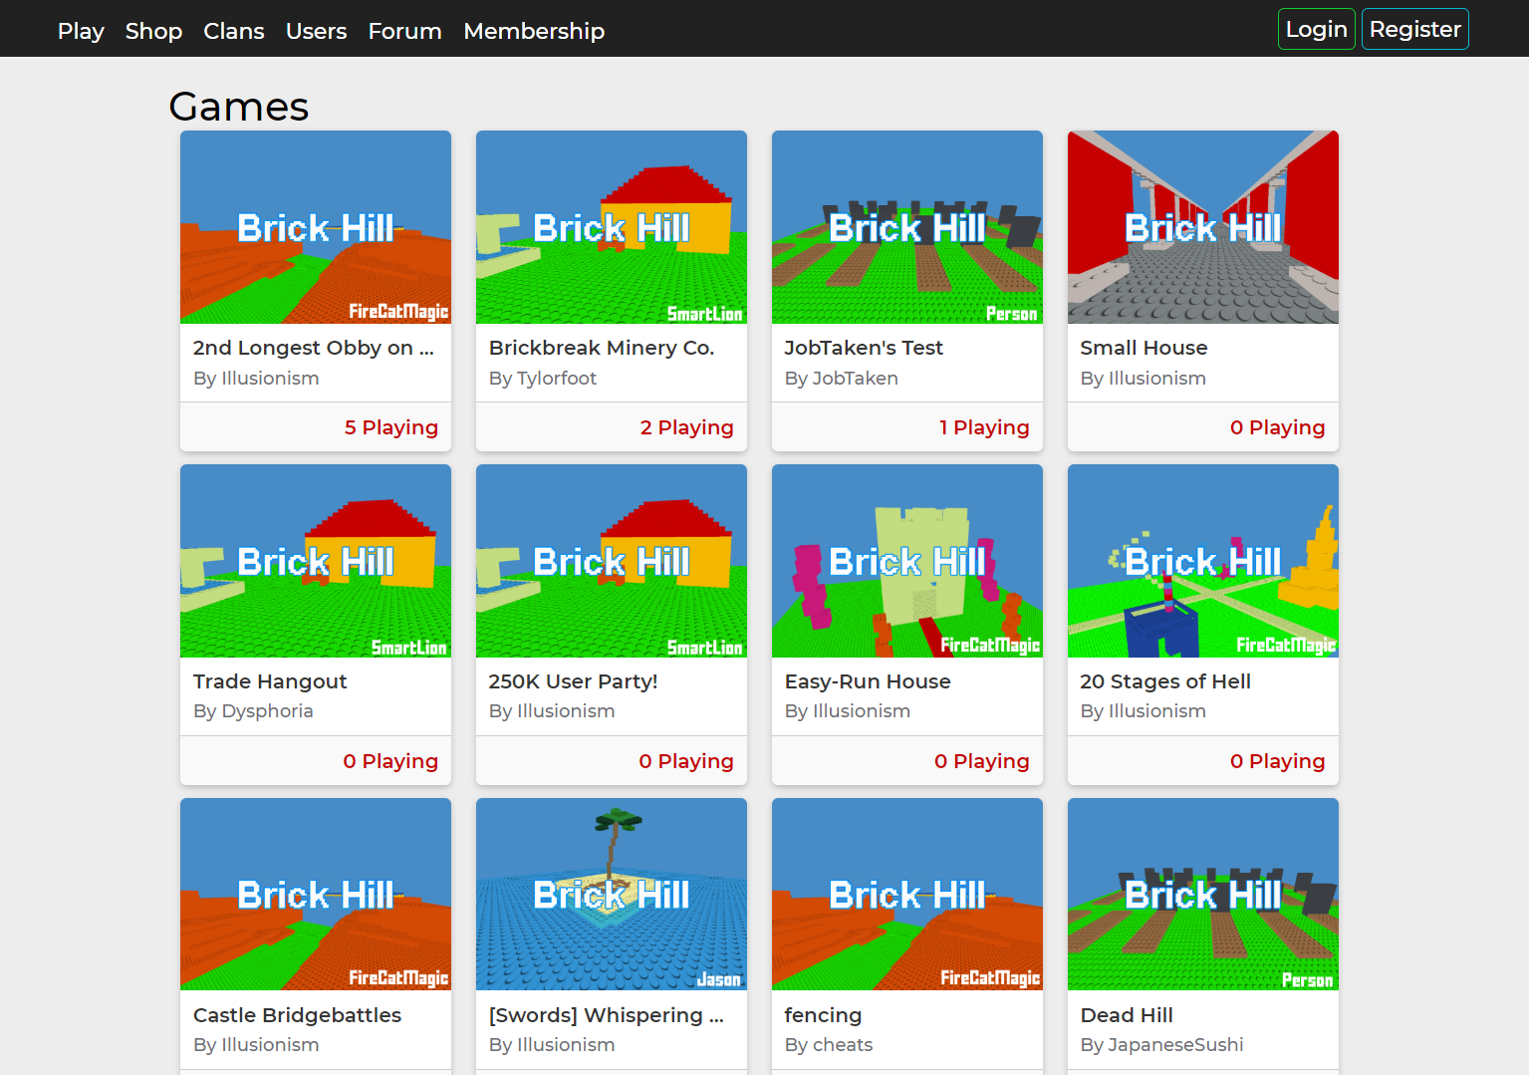Open the Dead Hill game title
1529x1075 pixels.
[1127, 1015]
